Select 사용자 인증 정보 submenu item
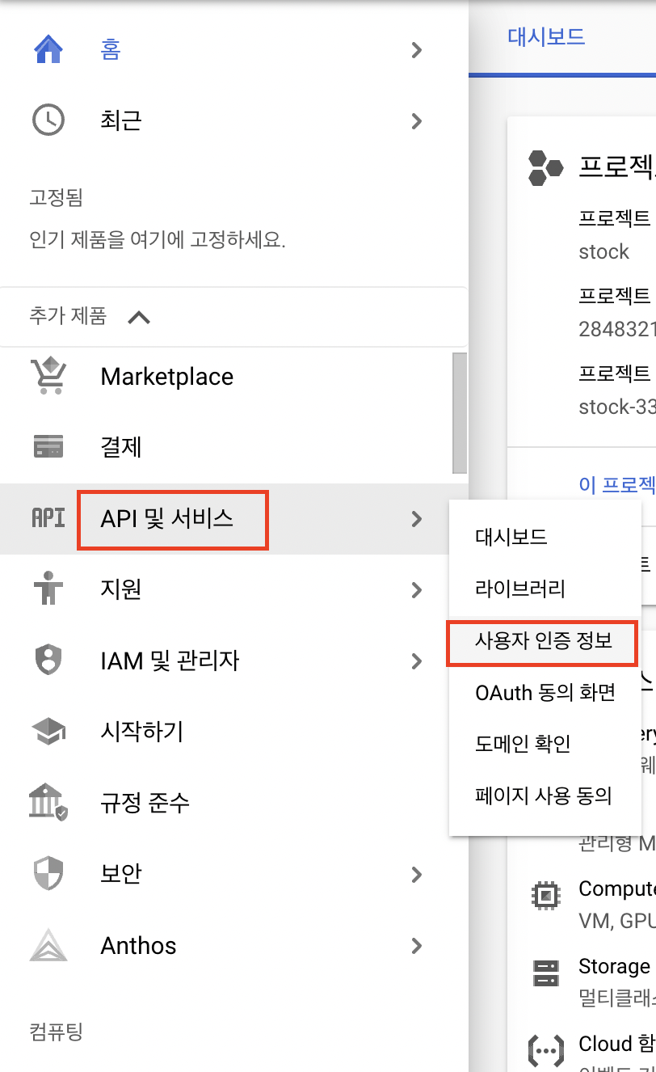 click(x=545, y=640)
